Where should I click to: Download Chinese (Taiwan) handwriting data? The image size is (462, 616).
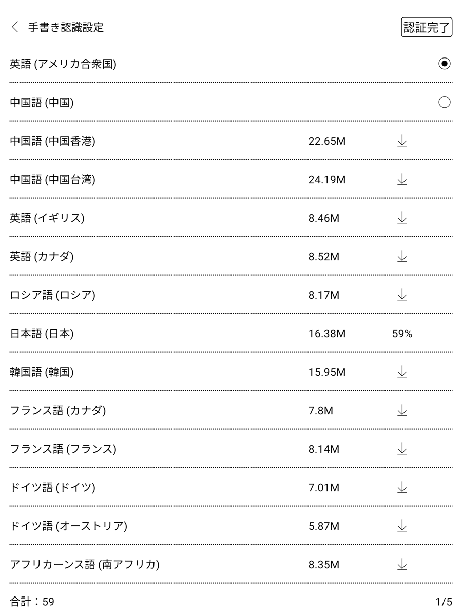(x=402, y=180)
